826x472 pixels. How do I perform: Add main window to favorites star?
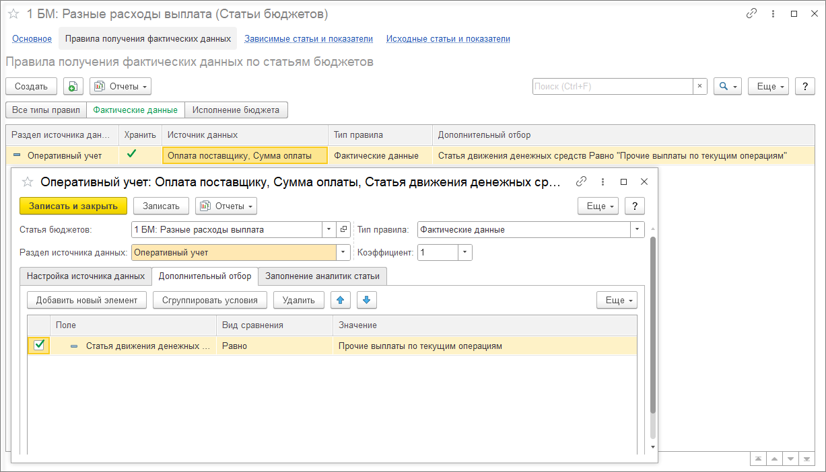13,14
